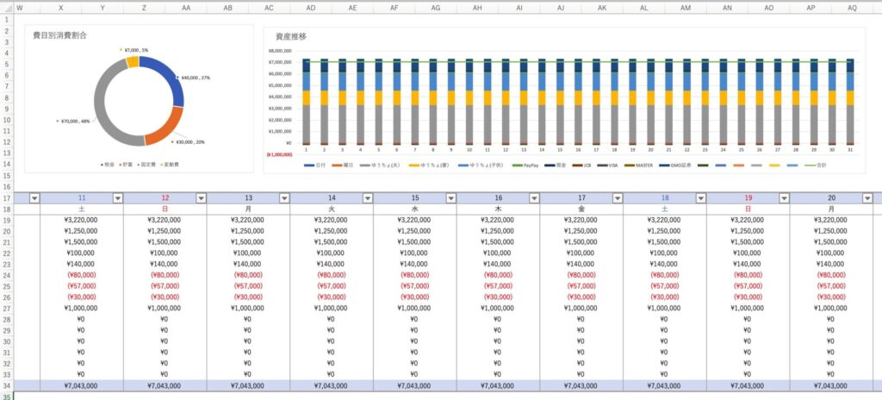Click the ¥70,000, 48% data label
882x400 pixels.
(75, 122)
